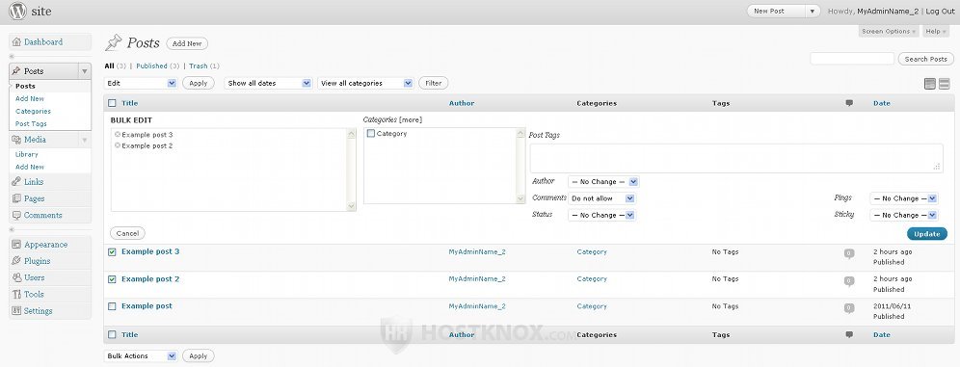Remove Example post 3 from bulk edit

(118, 135)
